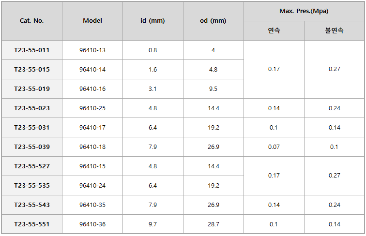Click the 연속 sub-header cell
The image size is (366, 236).
pyautogui.click(x=274, y=30)
